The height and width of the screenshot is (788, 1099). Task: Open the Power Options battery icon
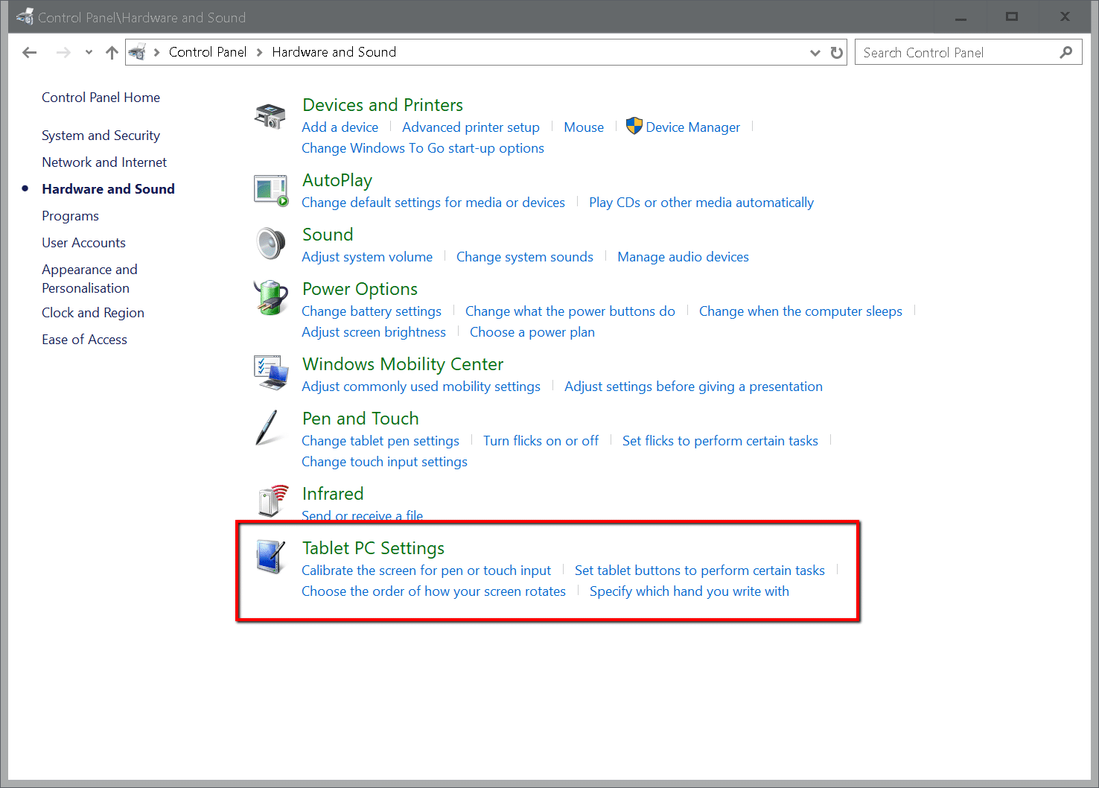(x=270, y=298)
